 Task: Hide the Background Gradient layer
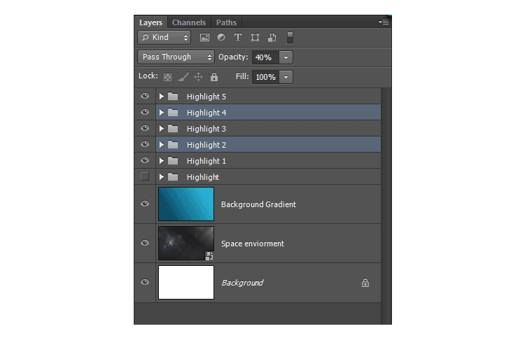click(x=145, y=204)
